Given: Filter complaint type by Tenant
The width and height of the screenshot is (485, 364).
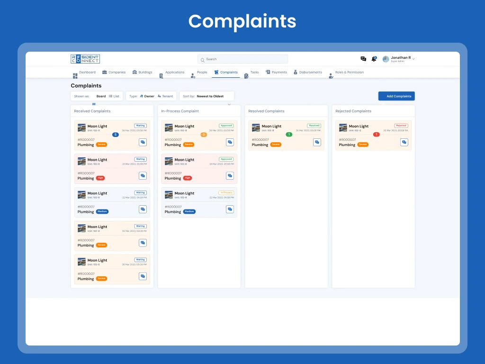Looking at the screenshot, I should (x=165, y=96).
